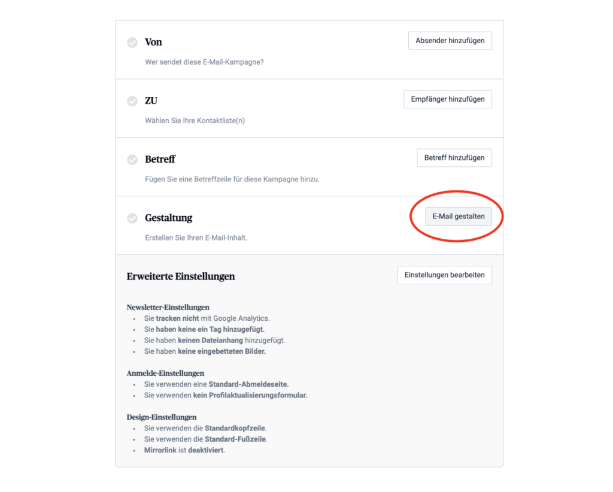Viewport: 613px width, 492px height.
Task: Click the Anmelde-Einstellungen subheading
Action: pyautogui.click(x=165, y=373)
